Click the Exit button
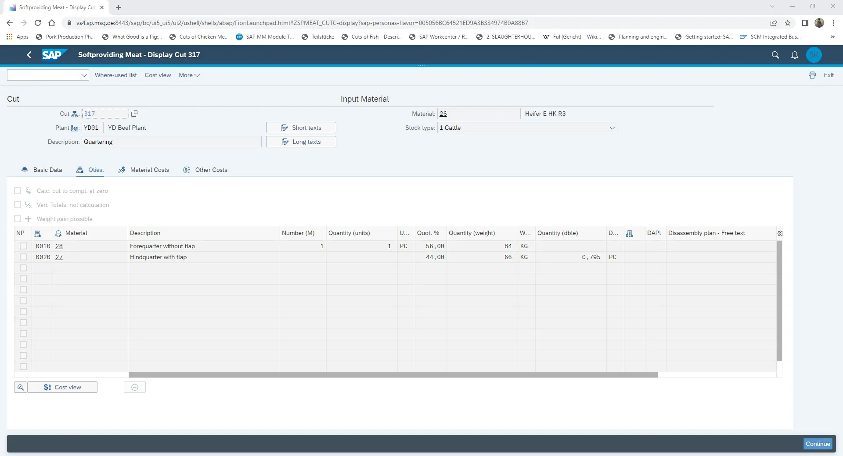This screenshot has height=456, width=843. coord(829,75)
